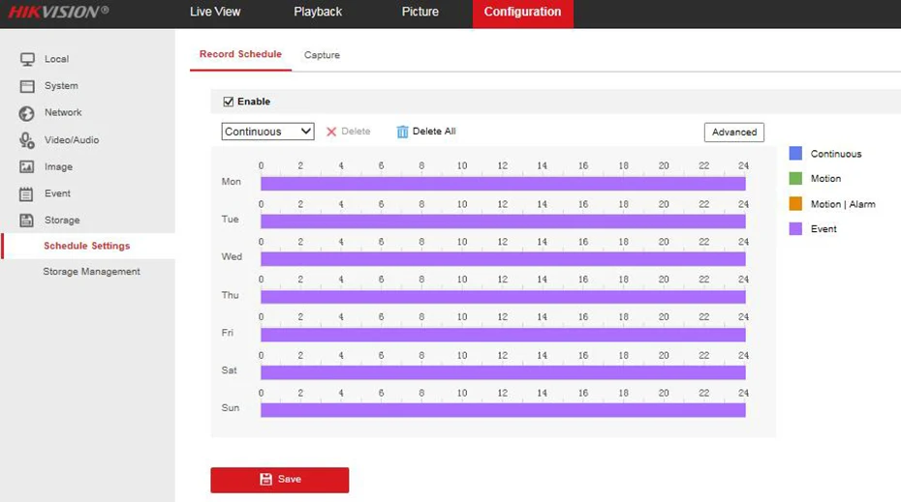
Task: Click the Continuous legend text
Action: click(x=836, y=154)
